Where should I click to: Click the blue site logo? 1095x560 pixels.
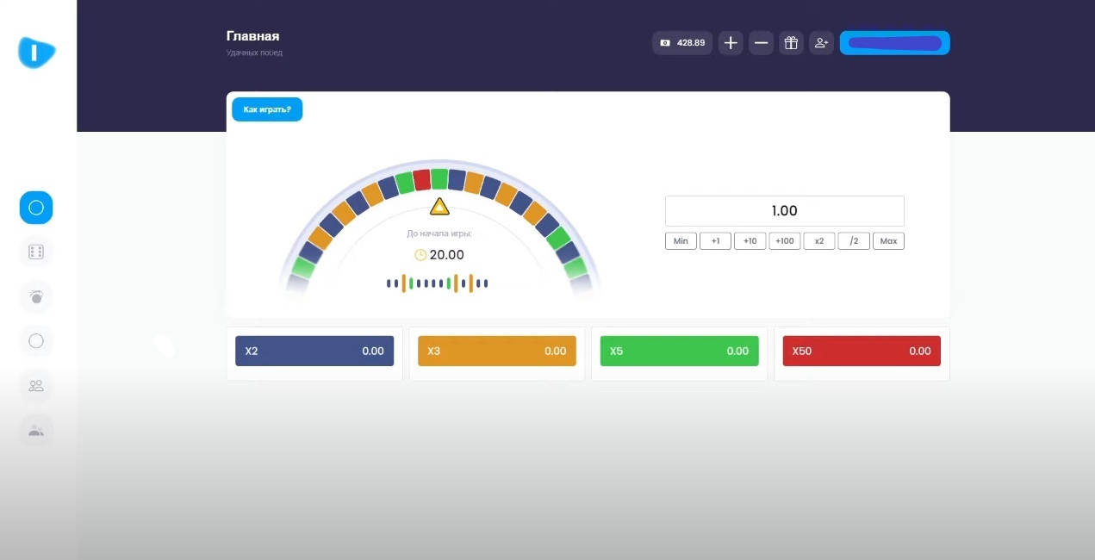tap(36, 53)
